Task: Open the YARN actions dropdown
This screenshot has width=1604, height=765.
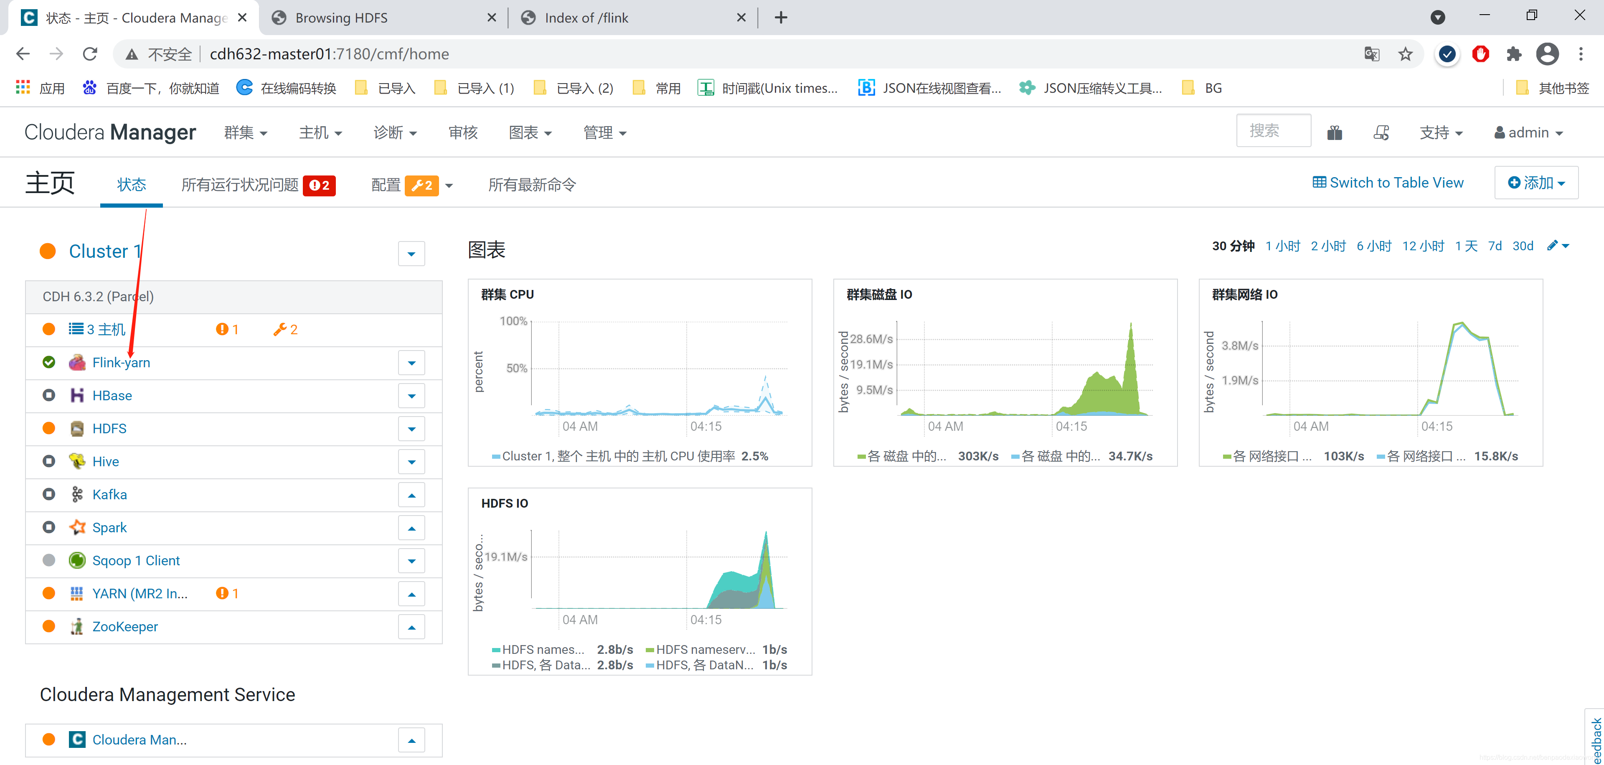Action: (411, 594)
